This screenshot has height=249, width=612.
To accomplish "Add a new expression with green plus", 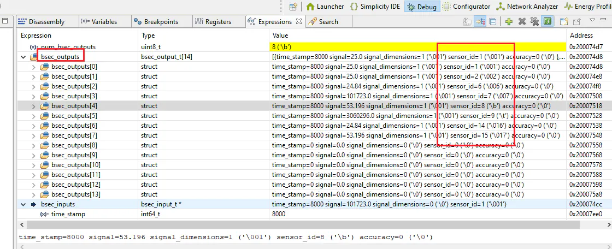I will (x=509, y=22).
